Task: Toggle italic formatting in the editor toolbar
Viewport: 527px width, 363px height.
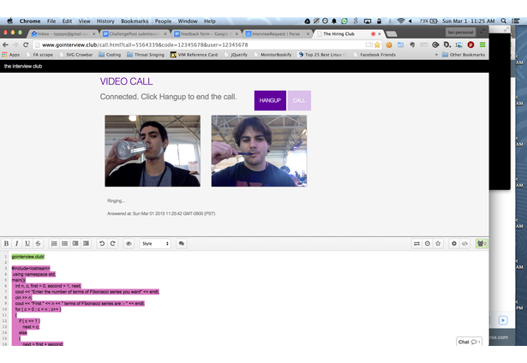Action: pos(16,243)
